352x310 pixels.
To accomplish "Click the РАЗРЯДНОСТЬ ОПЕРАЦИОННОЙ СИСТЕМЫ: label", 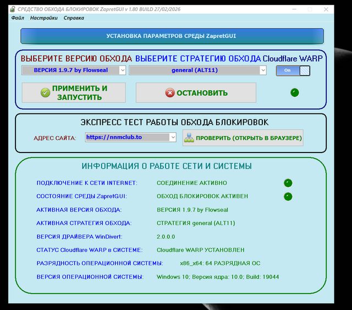I will 100,263.
